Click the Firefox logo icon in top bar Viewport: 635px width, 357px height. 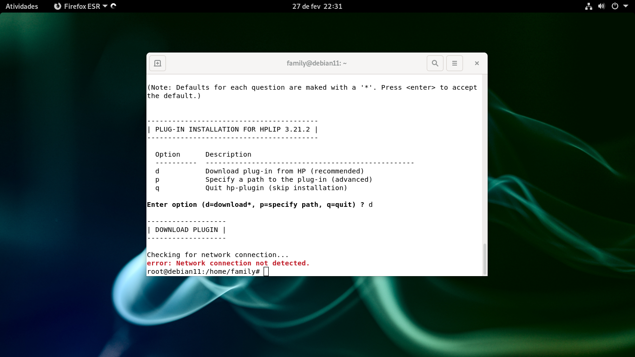58,7
